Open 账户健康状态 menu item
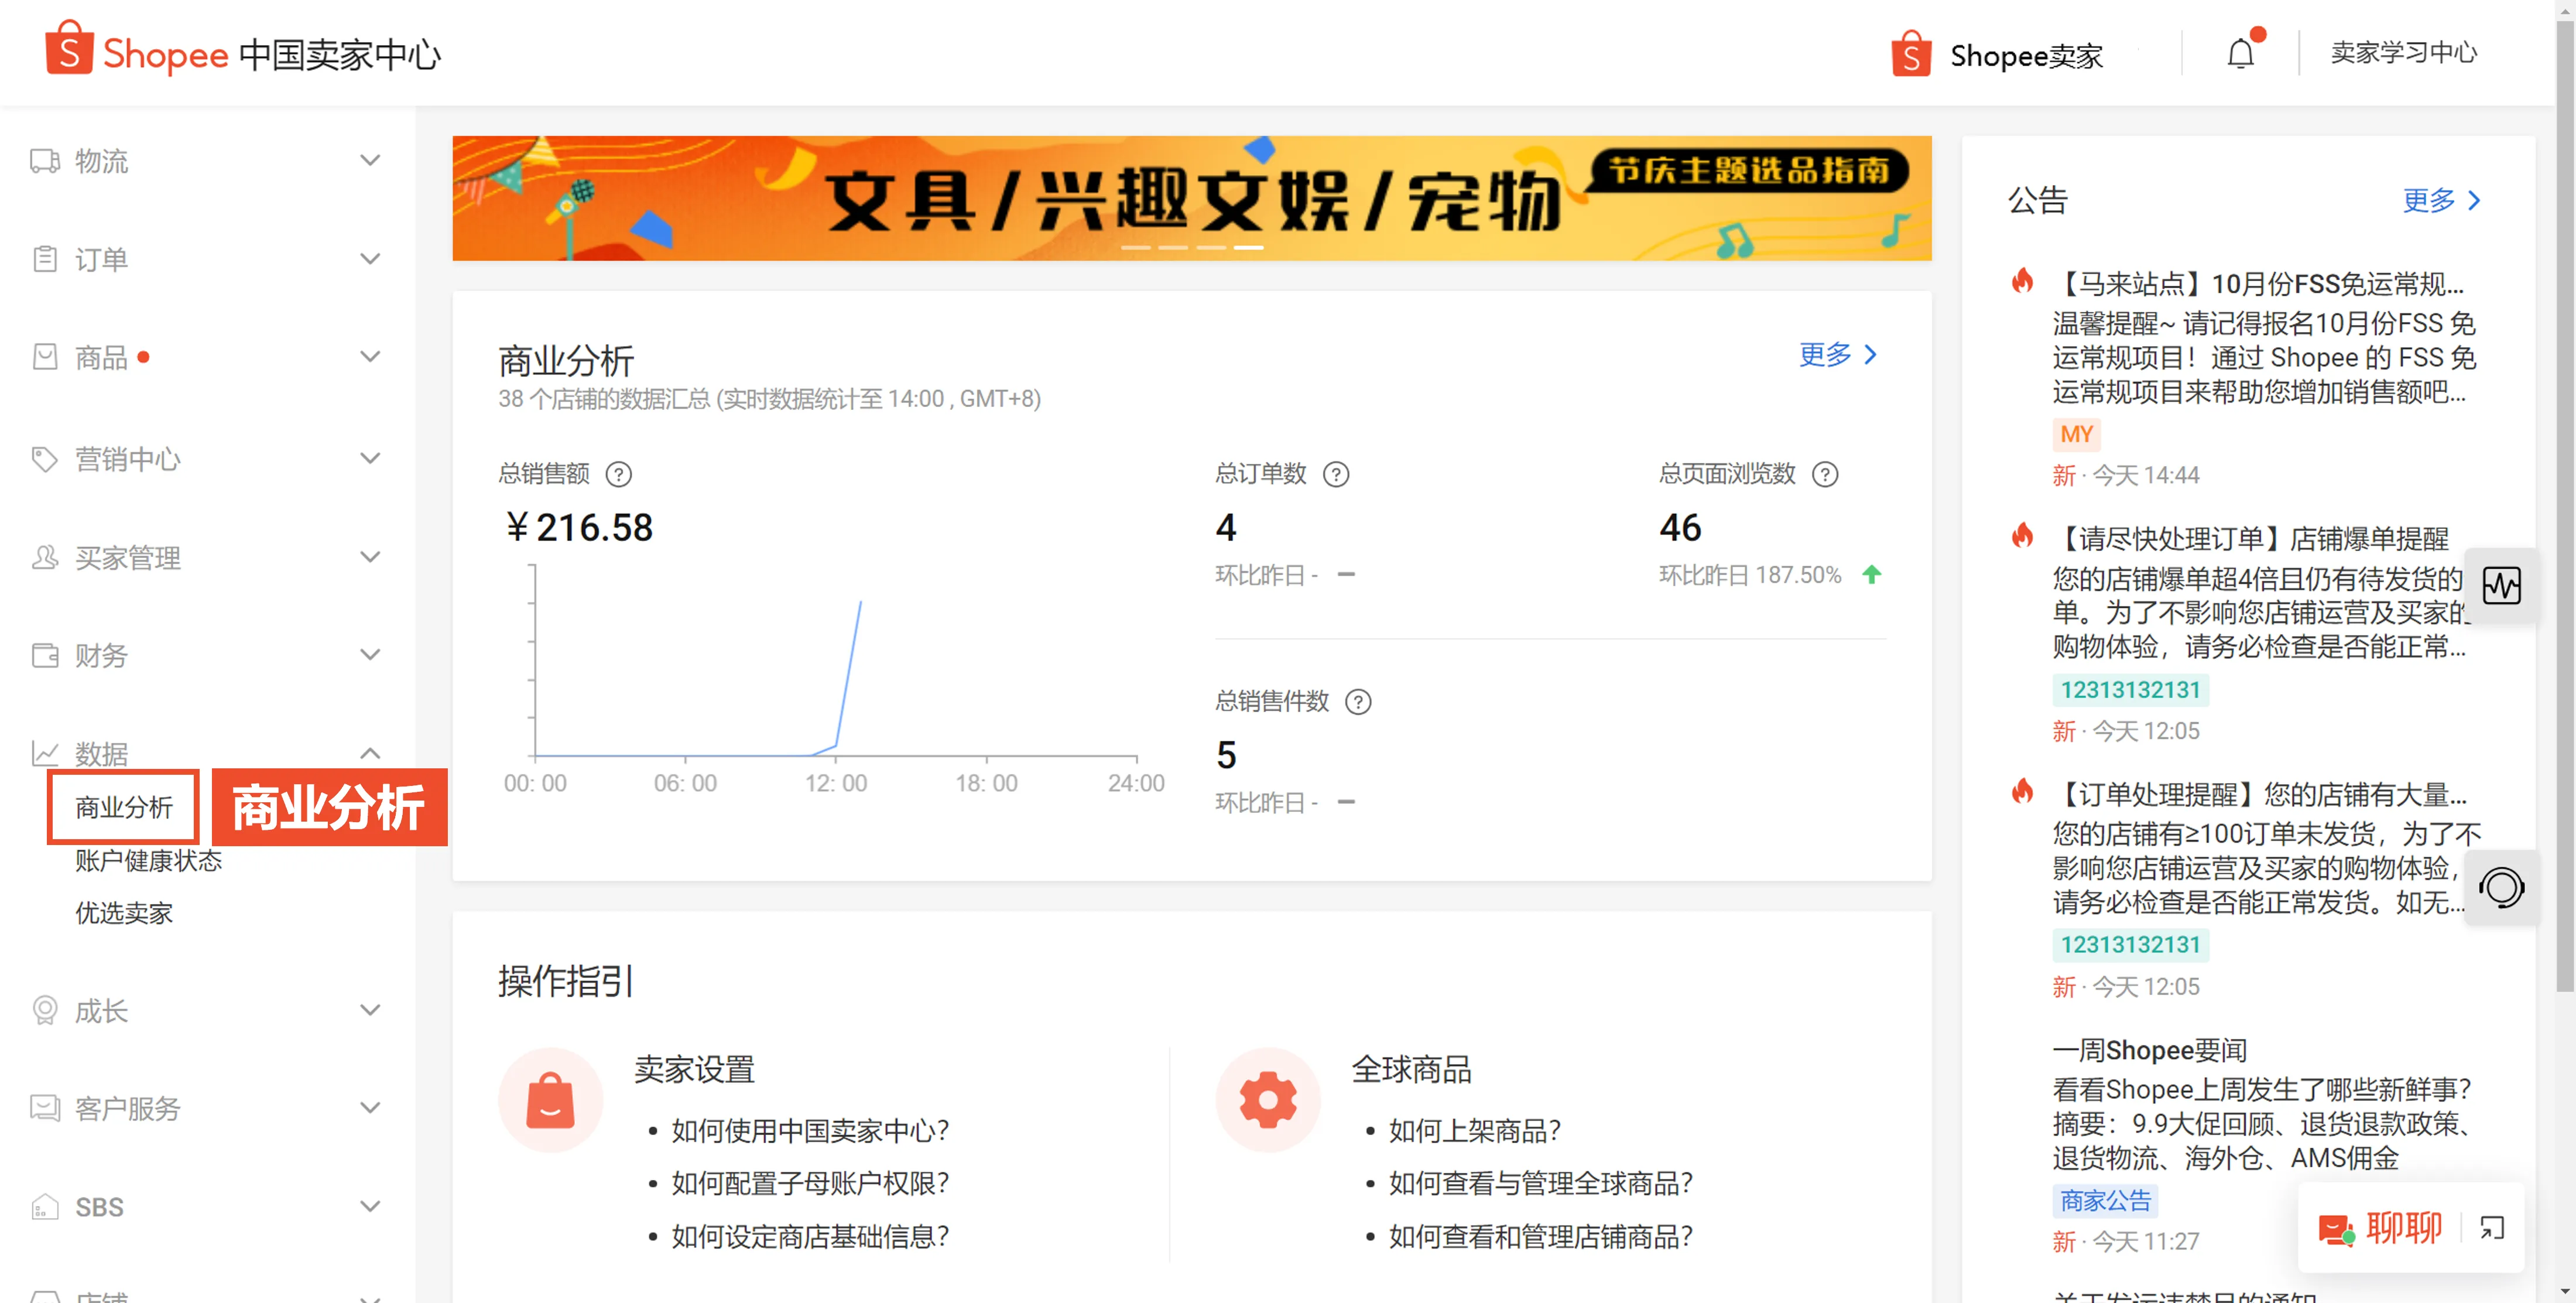This screenshot has height=1303, width=2576. point(148,861)
